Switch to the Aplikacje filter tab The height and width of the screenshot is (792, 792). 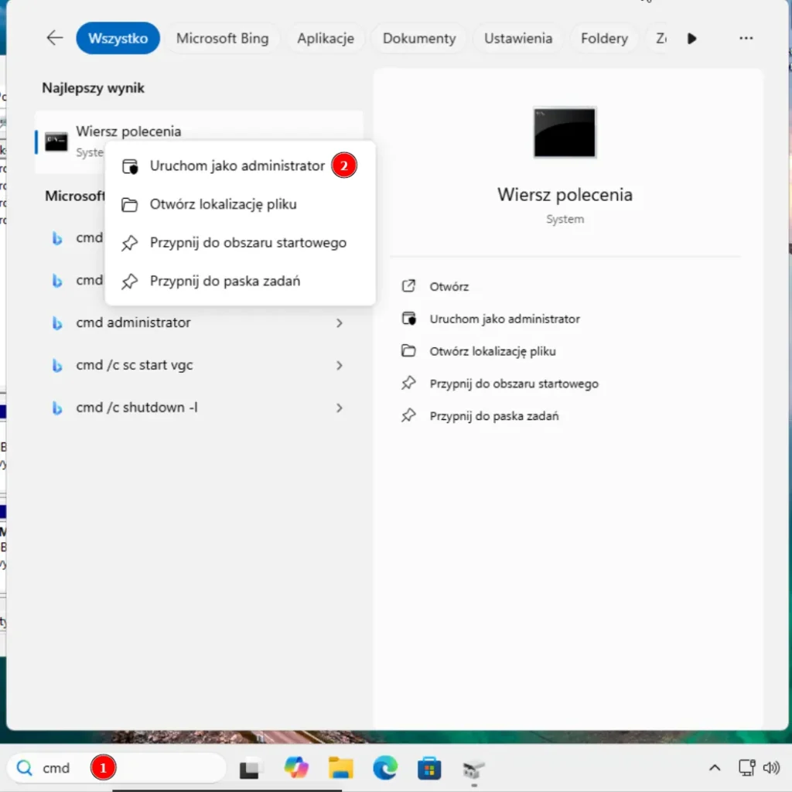click(325, 38)
